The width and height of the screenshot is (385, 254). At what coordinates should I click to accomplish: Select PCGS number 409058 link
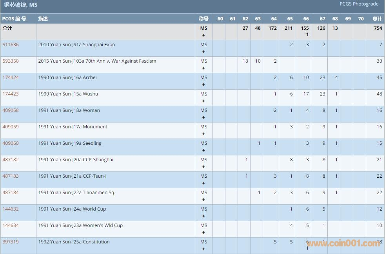[x=11, y=110]
